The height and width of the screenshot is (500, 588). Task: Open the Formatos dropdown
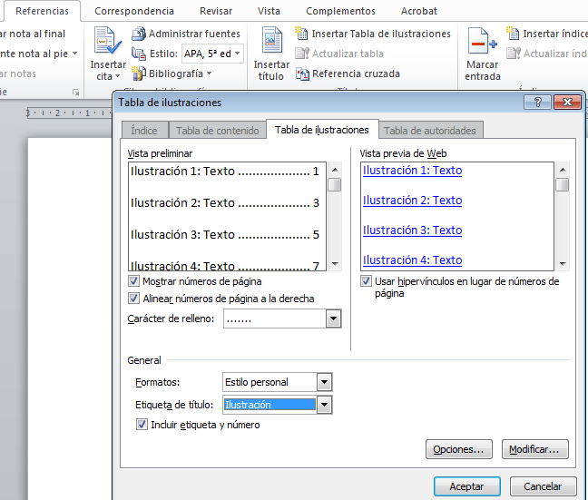click(324, 382)
